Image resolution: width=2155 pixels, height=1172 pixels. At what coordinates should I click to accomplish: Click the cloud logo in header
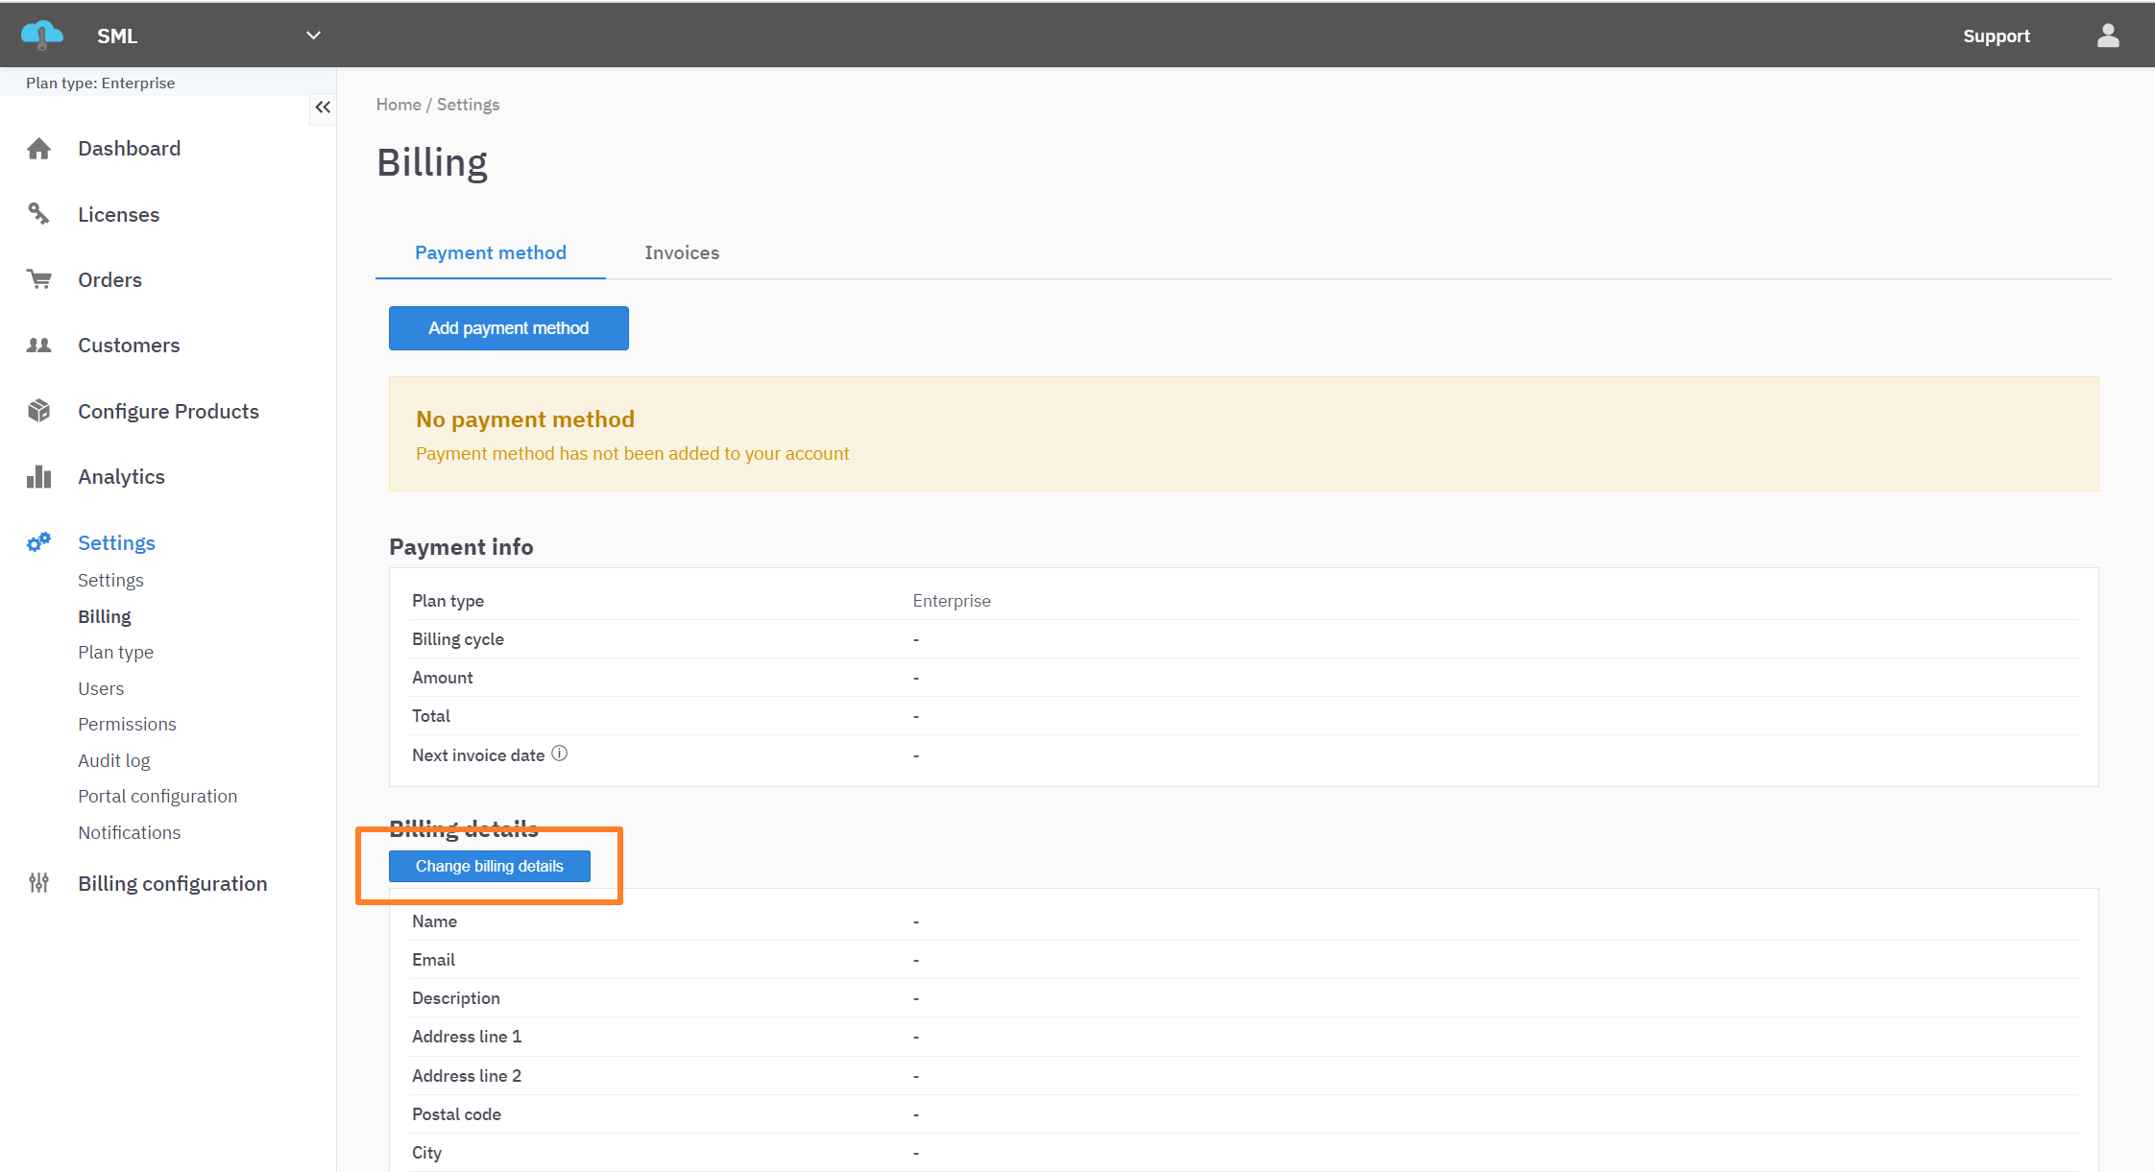pyautogui.click(x=42, y=36)
